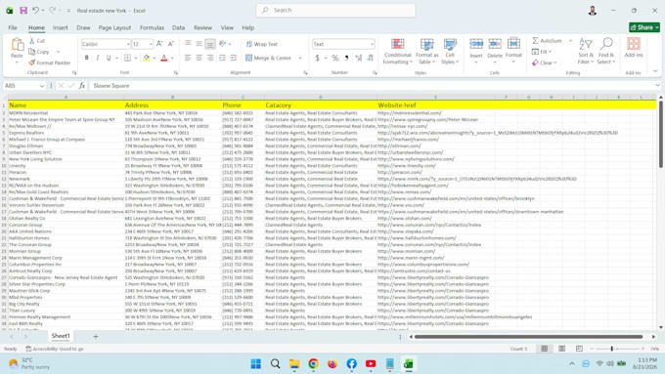Image resolution: width=665 pixels, height=374 pixels.
Task: Click Insert Function fx icon
Action: pos(82,86)
